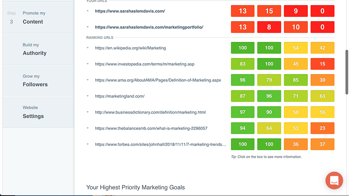Viewport: 349px width, 196px height.
Task: Open the forbes.com marketing trends URL
Action: [x=160, y=144]
